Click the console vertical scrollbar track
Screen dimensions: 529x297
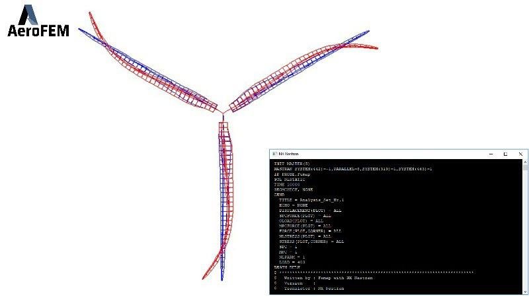pos(524,224)
